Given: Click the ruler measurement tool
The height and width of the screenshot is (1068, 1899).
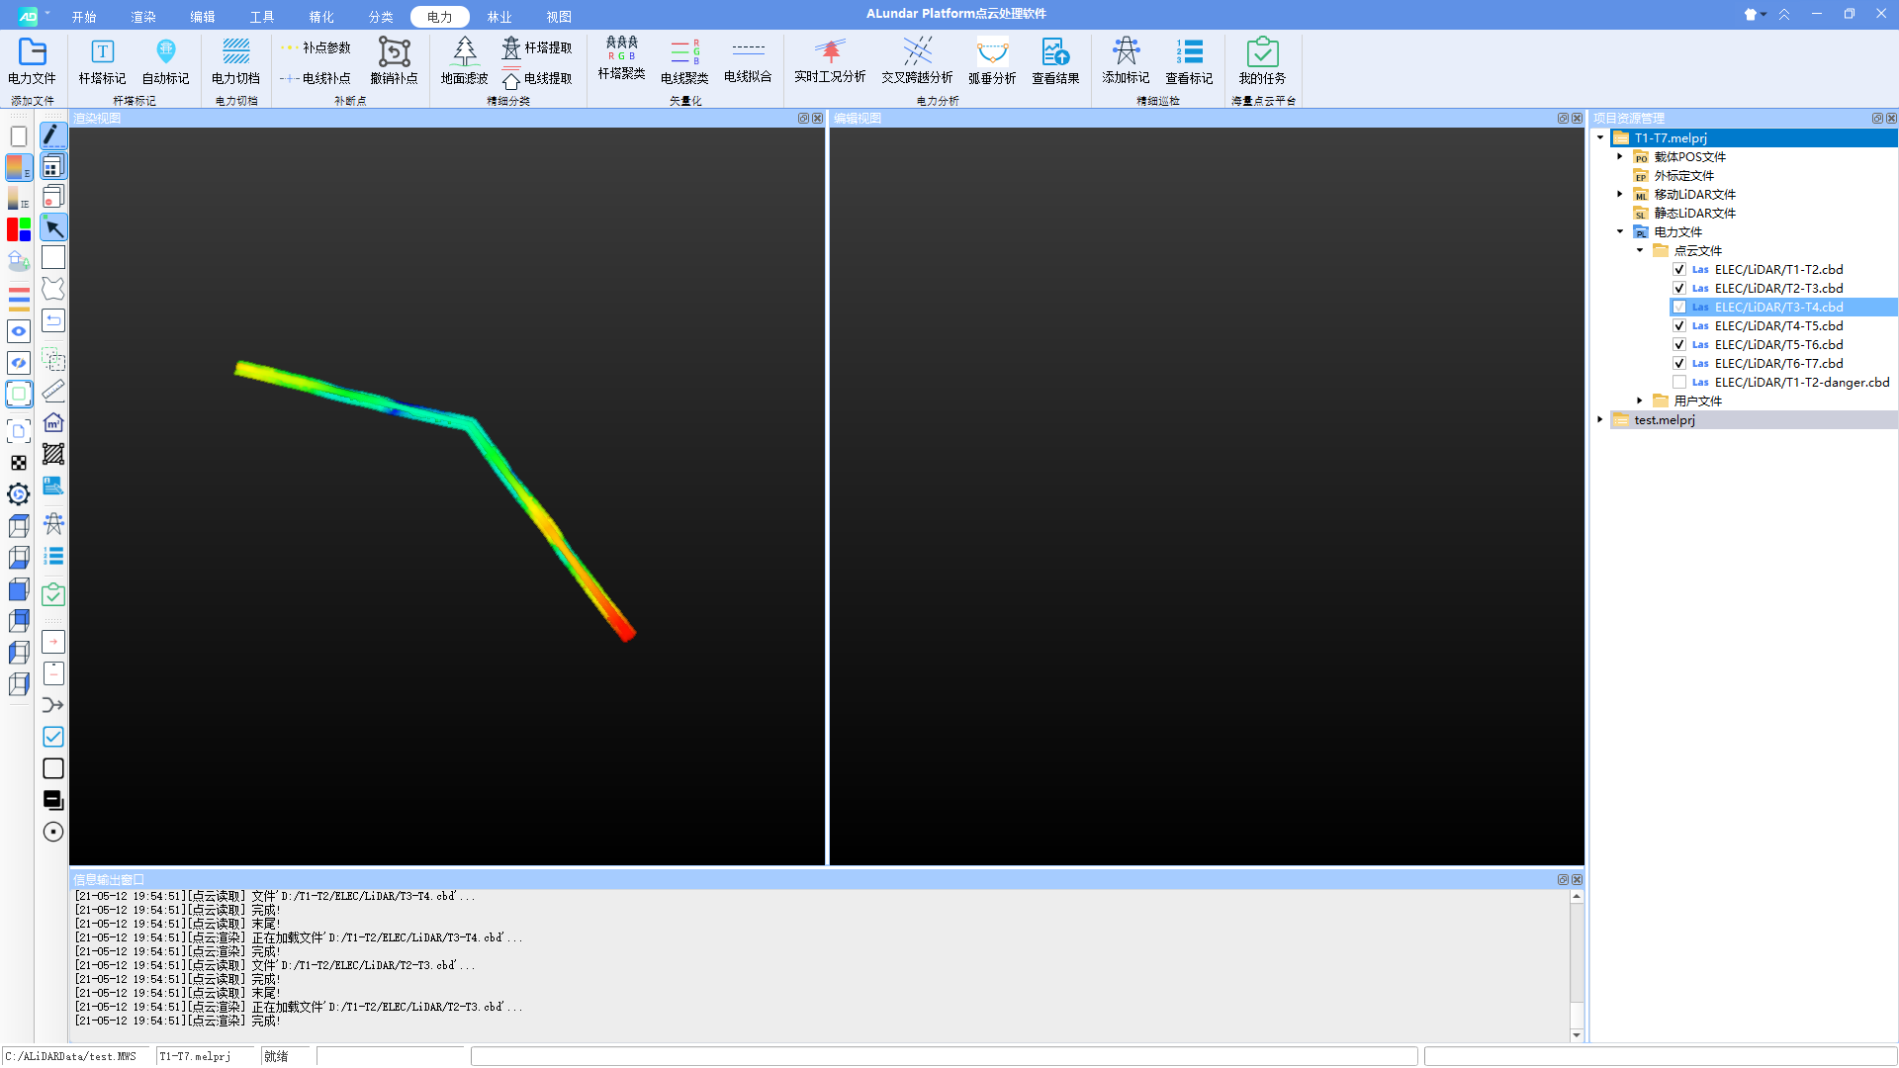Looking at the screenshot, I should pos(53,391).
